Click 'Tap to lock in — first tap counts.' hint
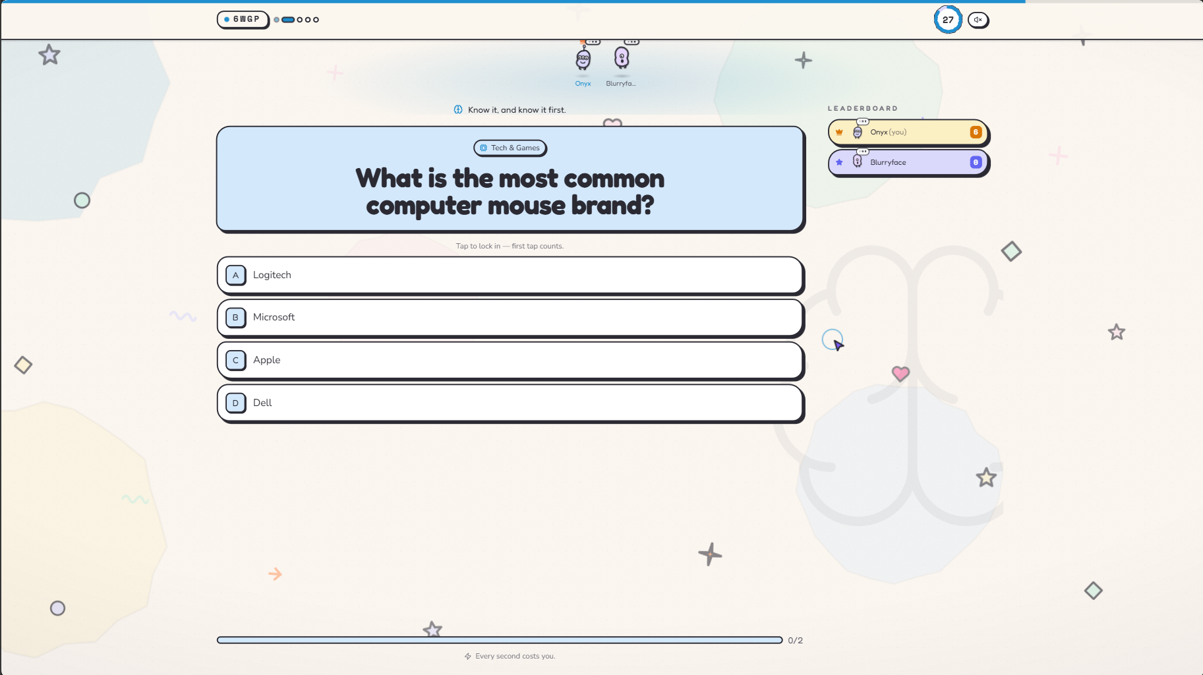The image size is (1203, 675). [x=510, y=246]
